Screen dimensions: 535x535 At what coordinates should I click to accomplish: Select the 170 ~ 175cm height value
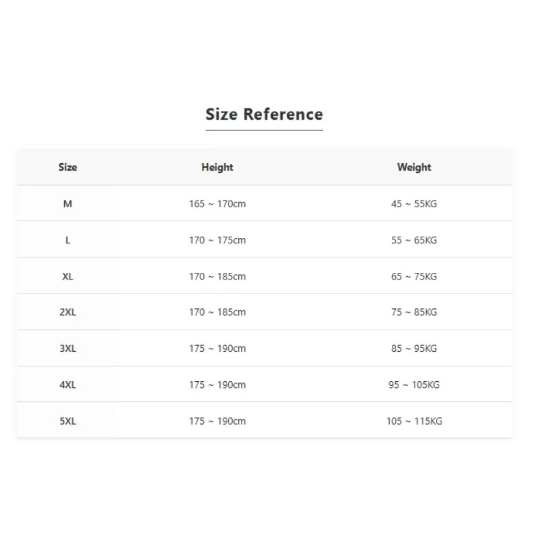tap(217, 240)
